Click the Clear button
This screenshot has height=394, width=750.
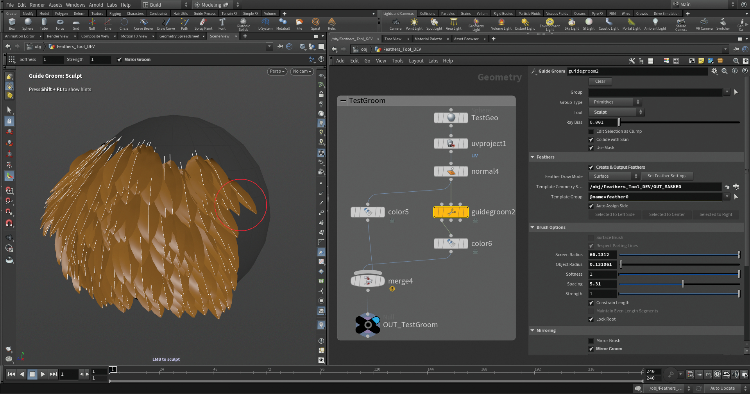point(600,82)
